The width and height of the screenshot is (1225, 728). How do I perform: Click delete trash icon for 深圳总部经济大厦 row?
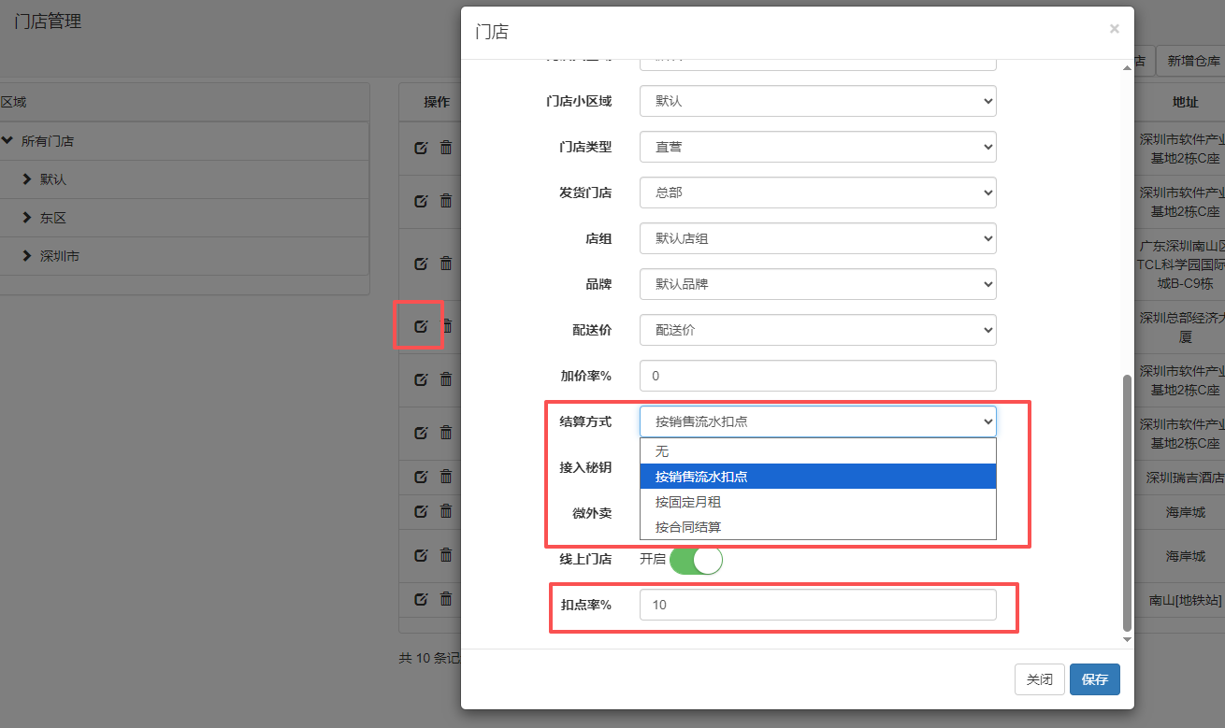tap(446, 326)
